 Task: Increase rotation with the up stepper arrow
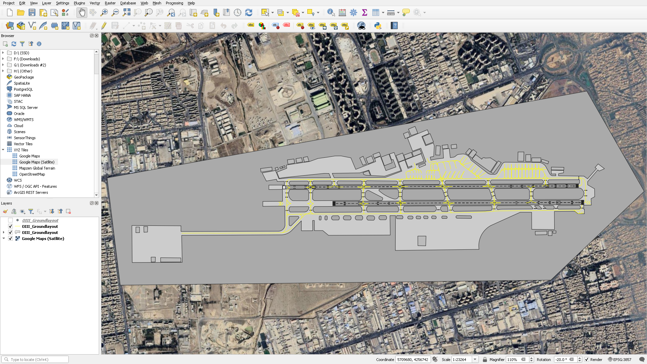(x=580, y=358)
